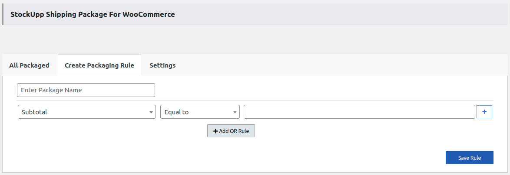Click the 'Subtotal' text in first selector
The height and width of the screenshot is (175, 510).
(x=34, y=112)
